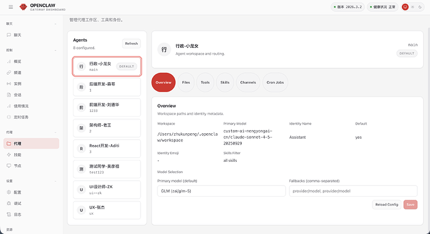Switch to the Files tab
The image size is (430, 234).
click(x=186, y=82)
